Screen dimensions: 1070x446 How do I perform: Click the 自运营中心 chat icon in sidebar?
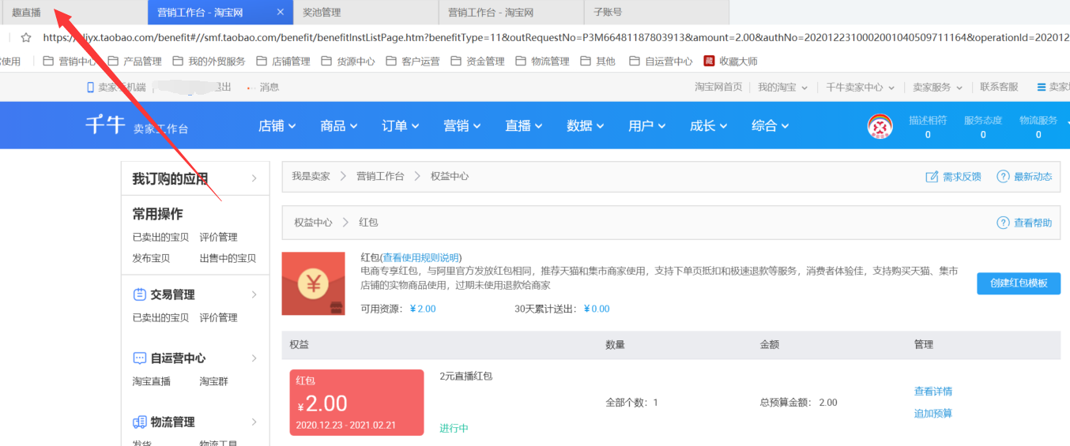pos(139,358)
